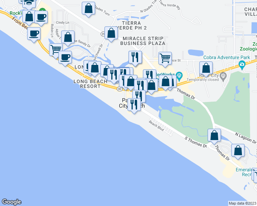This screenshot has width=257, height=206.
Task: Select the TIERRA VERDE PH 2 label
Action: pos(132,25)
